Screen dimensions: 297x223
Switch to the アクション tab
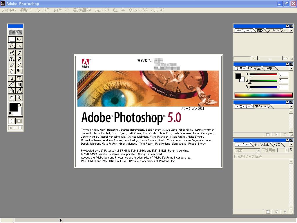262,107
